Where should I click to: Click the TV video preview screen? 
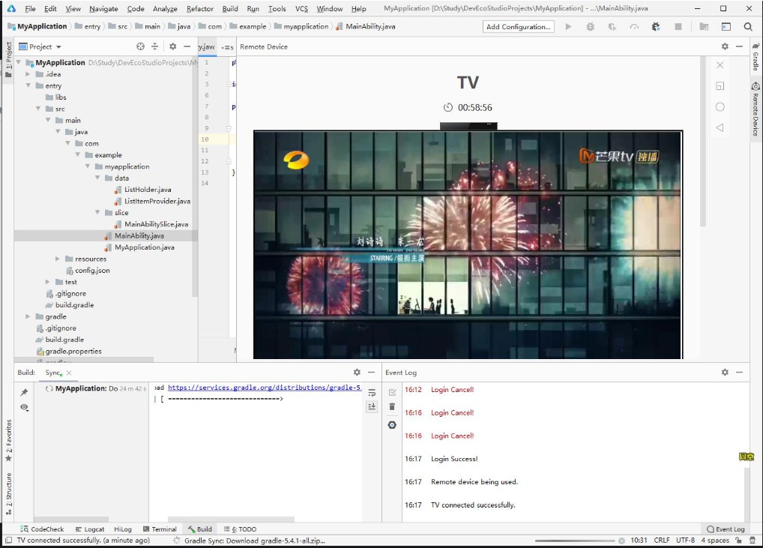pos(468,245)
